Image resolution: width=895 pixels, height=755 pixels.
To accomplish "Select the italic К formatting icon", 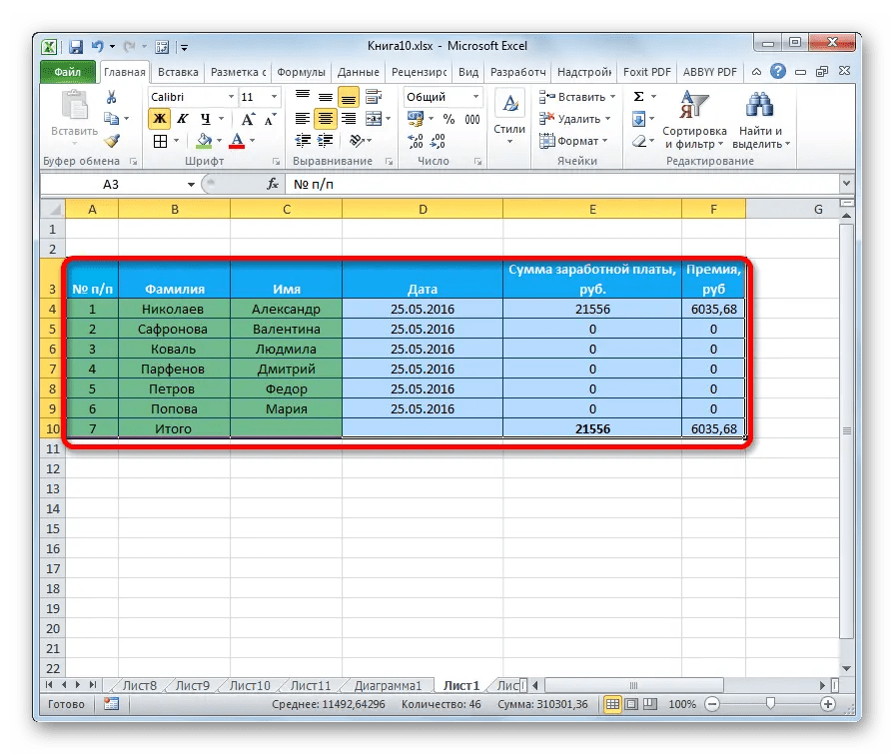I will click(183, 119).
